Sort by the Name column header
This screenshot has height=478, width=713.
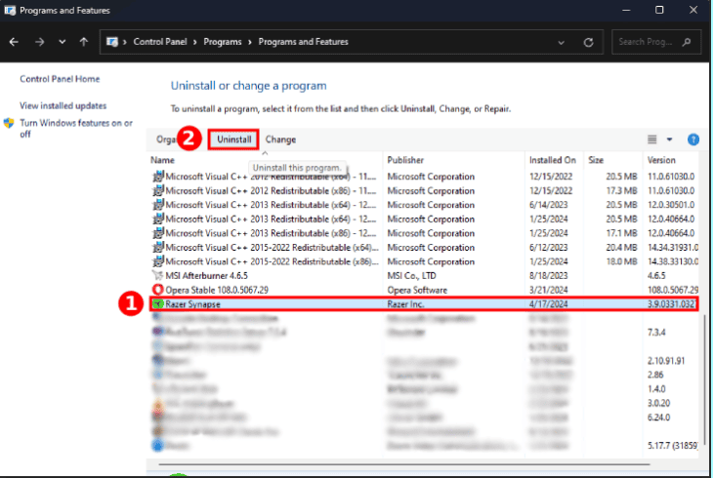[162, 160]
